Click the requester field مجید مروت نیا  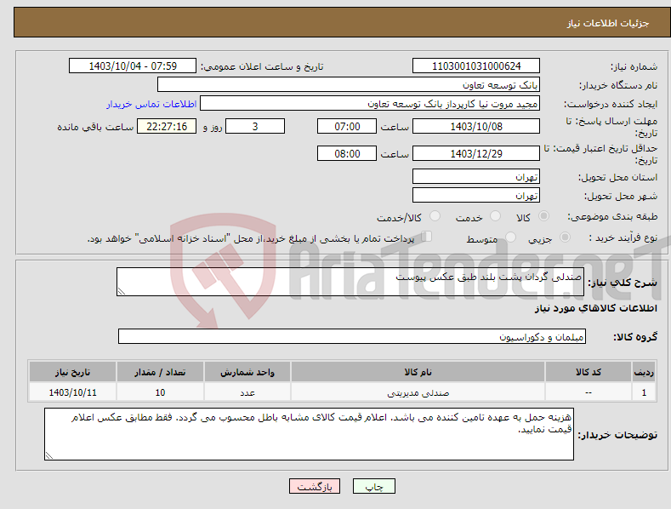(x=370, y=104)
